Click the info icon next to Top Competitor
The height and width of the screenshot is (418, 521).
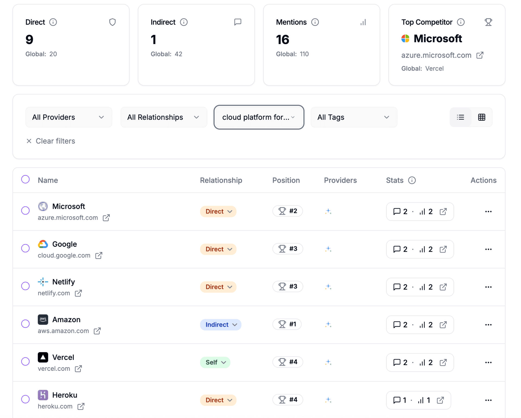click(460, 22)
